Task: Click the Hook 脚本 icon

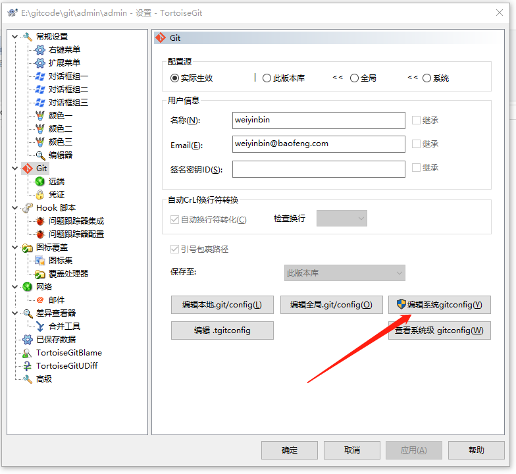Action: click(x=28, y=208)
